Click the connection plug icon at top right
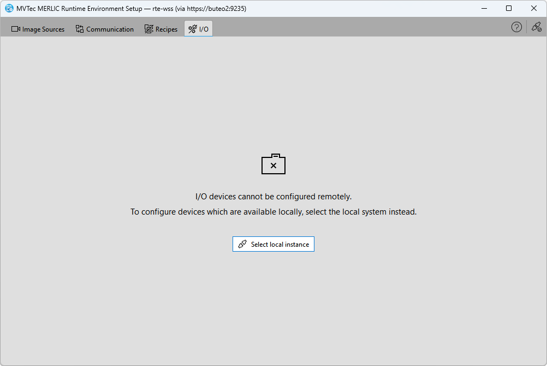The height and width of the screenshot is (366, 547). [x=537, y=27]
